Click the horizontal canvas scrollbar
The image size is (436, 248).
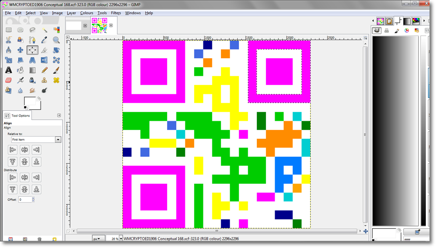coord(217,231)
